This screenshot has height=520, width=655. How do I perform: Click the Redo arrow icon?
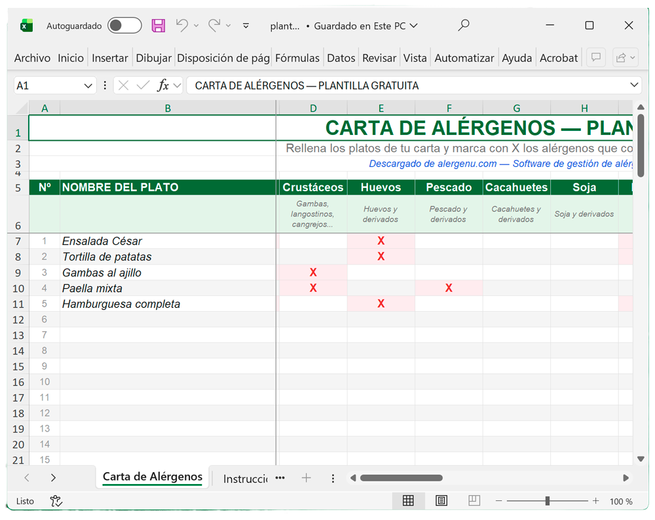[x=214, y=26]
